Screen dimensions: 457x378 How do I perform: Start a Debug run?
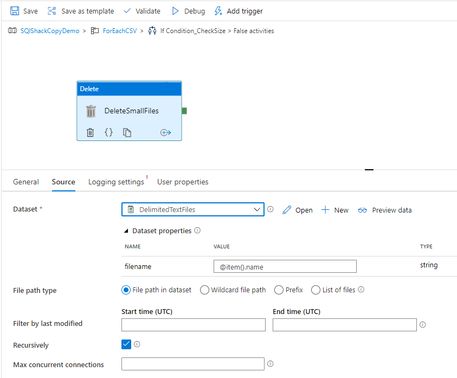coord(175,11)
